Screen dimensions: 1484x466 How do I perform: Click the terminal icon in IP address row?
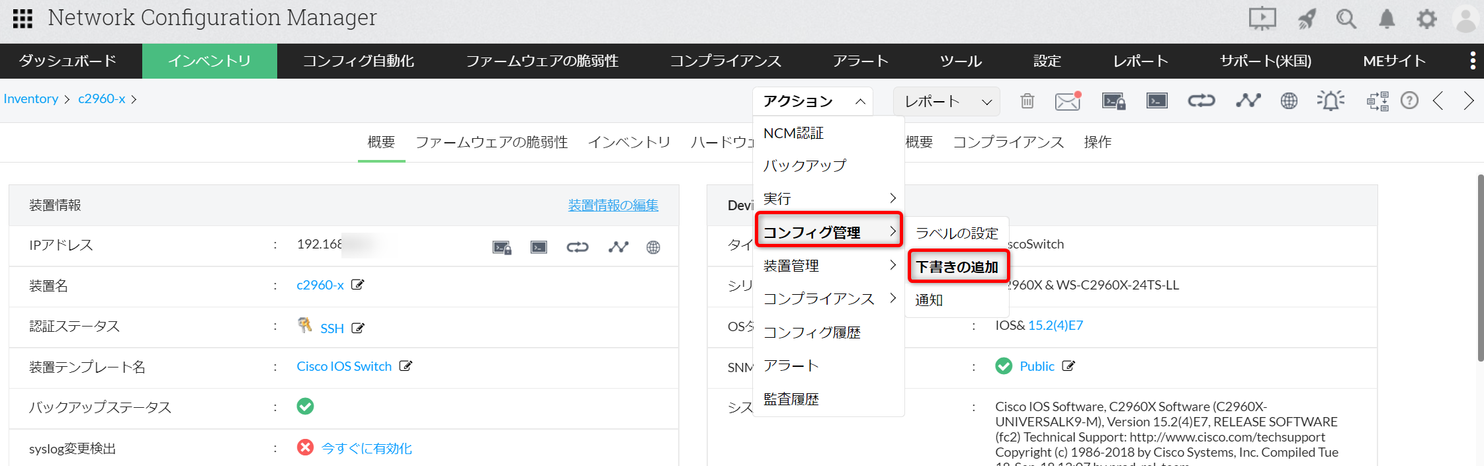click(x=539, y=247)
